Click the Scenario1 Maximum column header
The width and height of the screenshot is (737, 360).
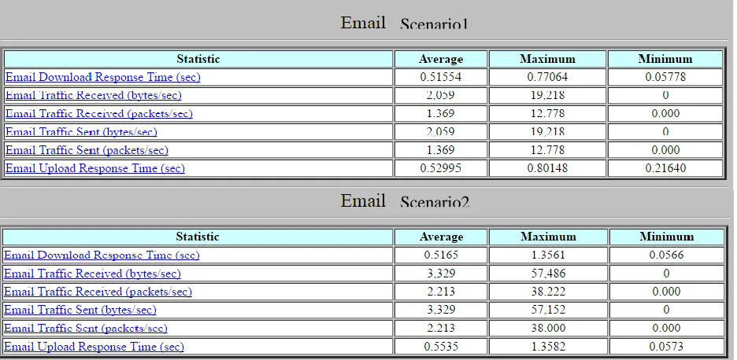click(x=547, y=59)
